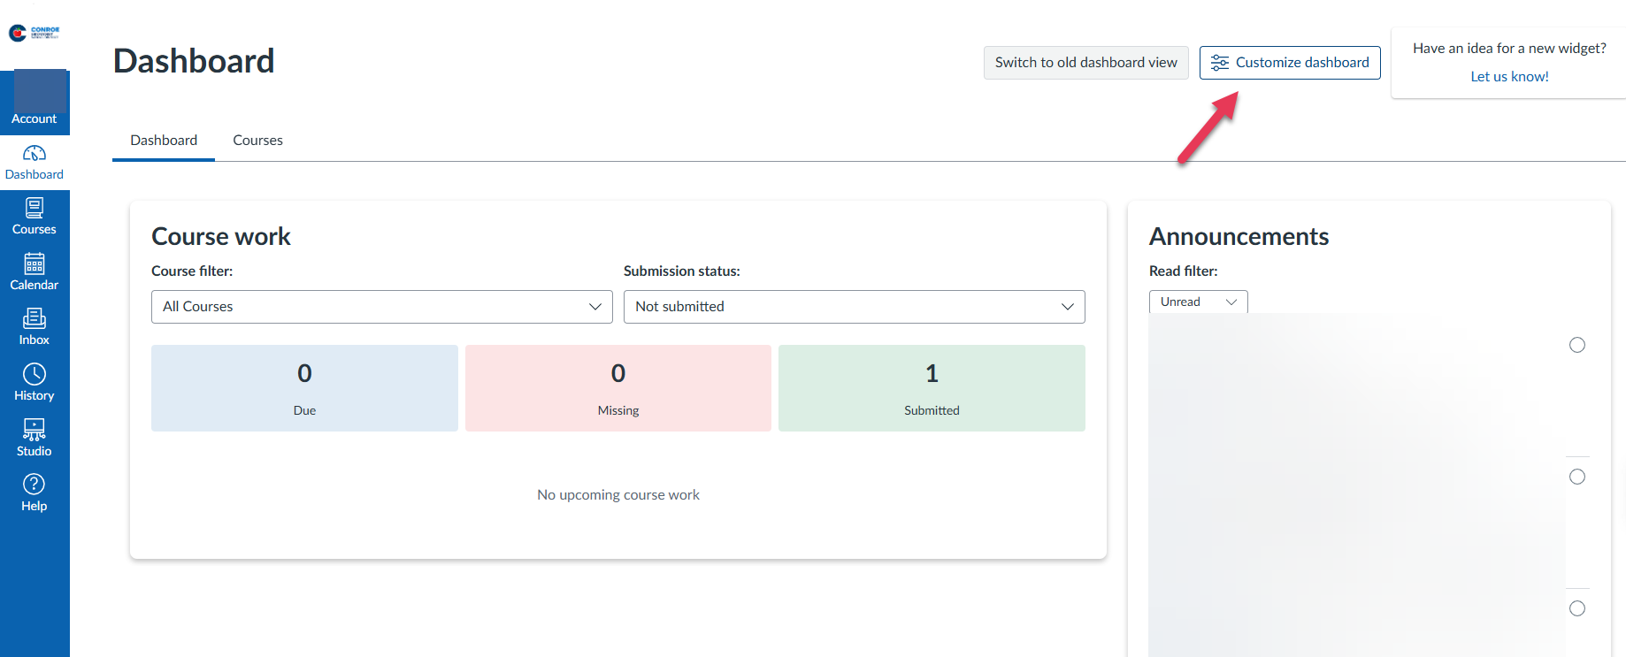Open the Not submitted status dropdown
Viewport: 1626px width, 657px height.
854,307
